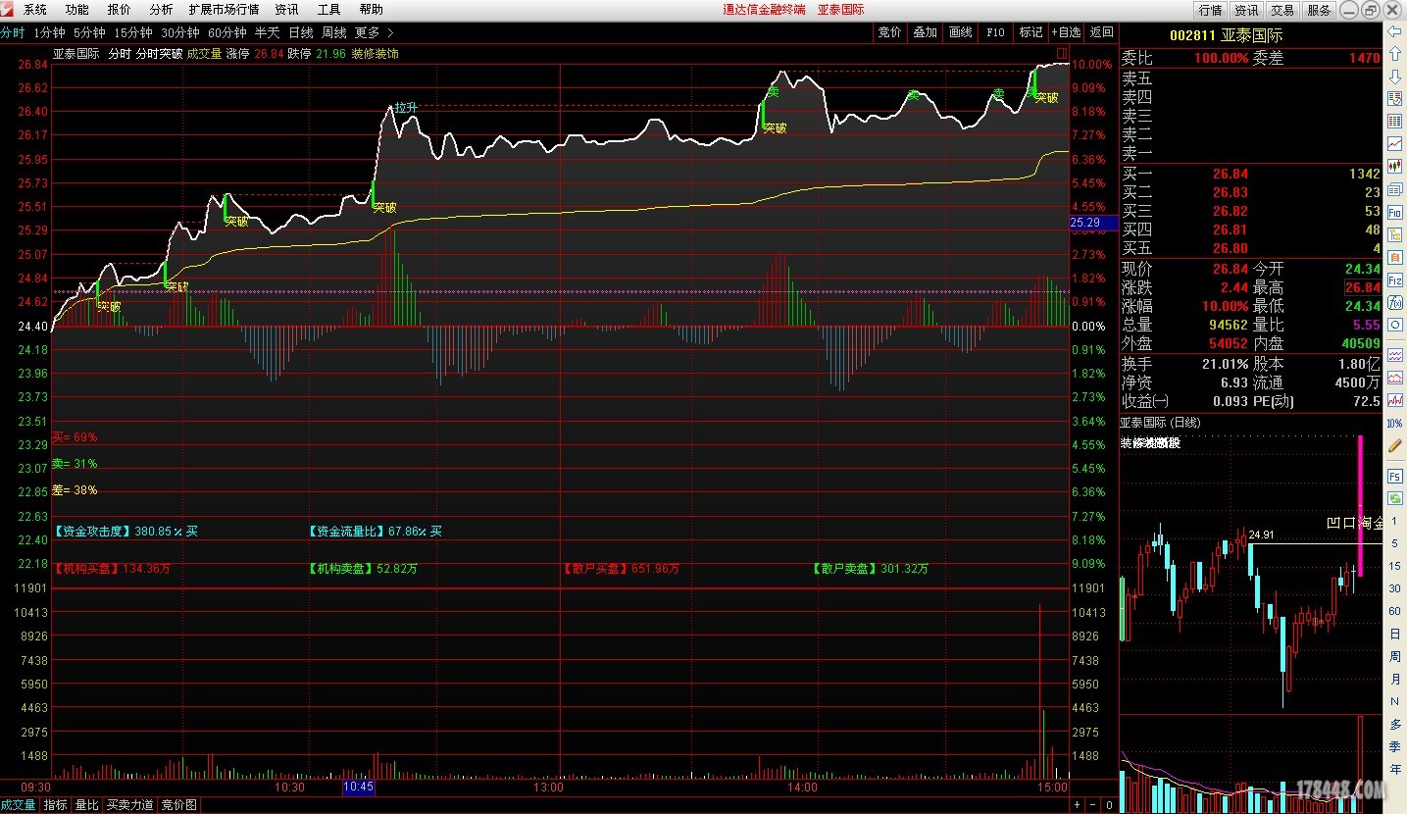1407x814 pixels.
Task: Click the F12 trading sidebar icon
Action: [x=1394, y=280]
